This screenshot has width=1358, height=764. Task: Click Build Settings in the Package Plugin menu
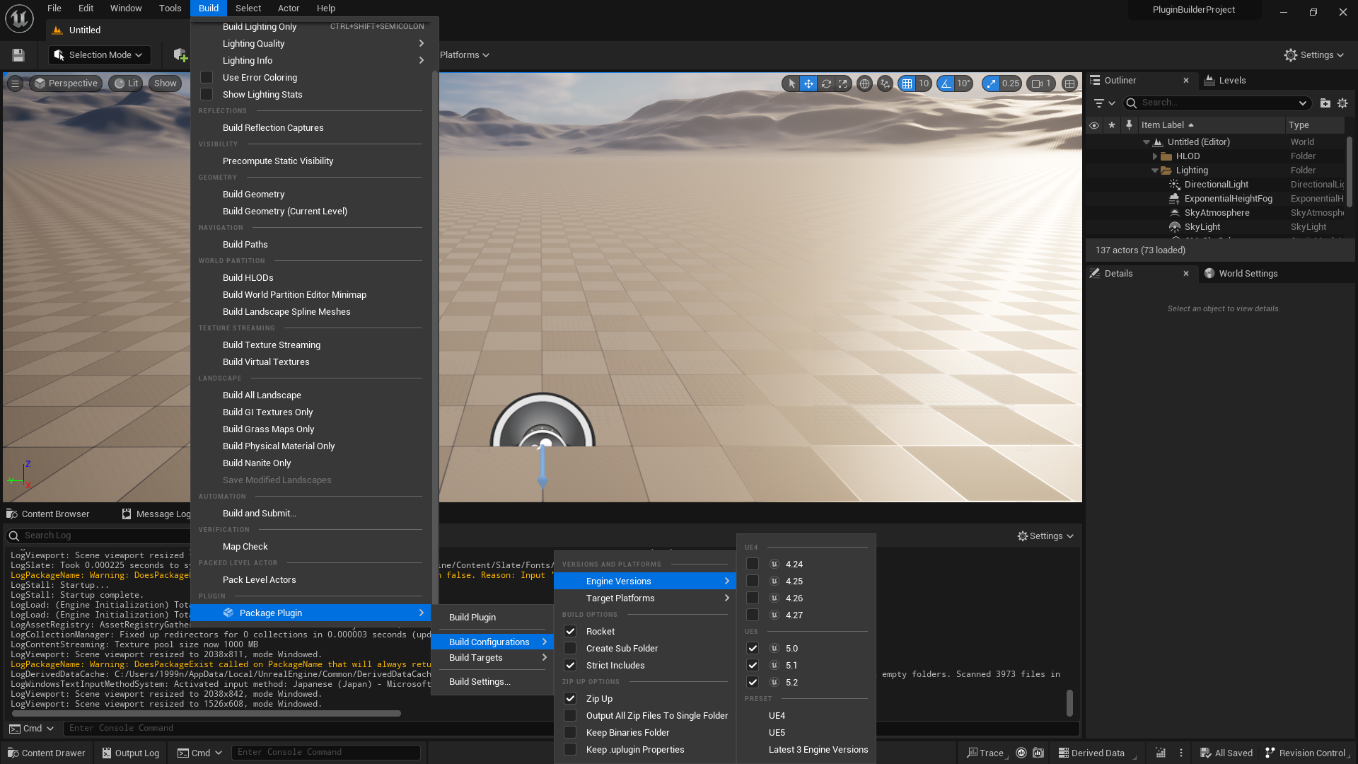pyautogui.click(x=480, y=681)
